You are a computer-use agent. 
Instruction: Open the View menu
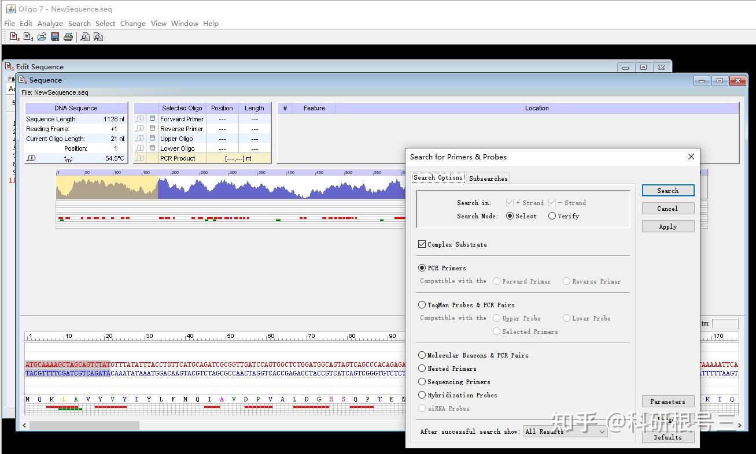click(x=158, y=24)
